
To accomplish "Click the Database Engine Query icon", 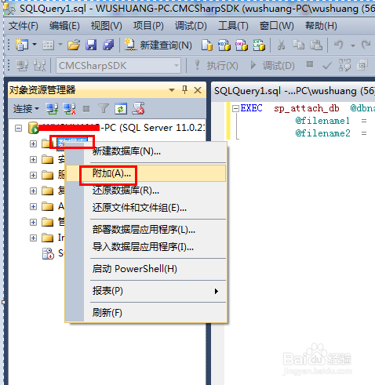I will [207, 45].
